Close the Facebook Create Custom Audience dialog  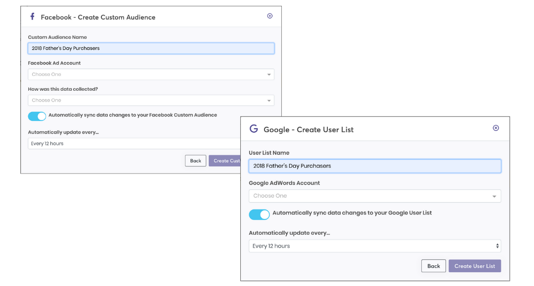270,16
